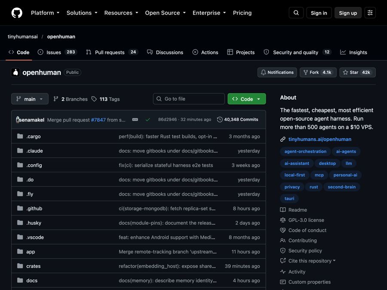Open the agent-orchestration topic tag
This screenshot has height=290, width=387.
point(305,151)
